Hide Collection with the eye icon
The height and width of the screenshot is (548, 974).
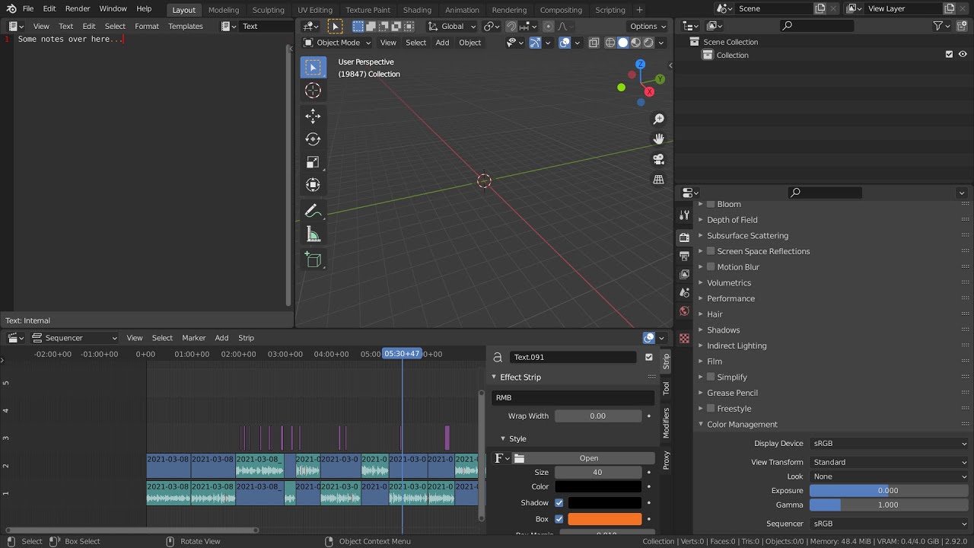coord(963,55)
